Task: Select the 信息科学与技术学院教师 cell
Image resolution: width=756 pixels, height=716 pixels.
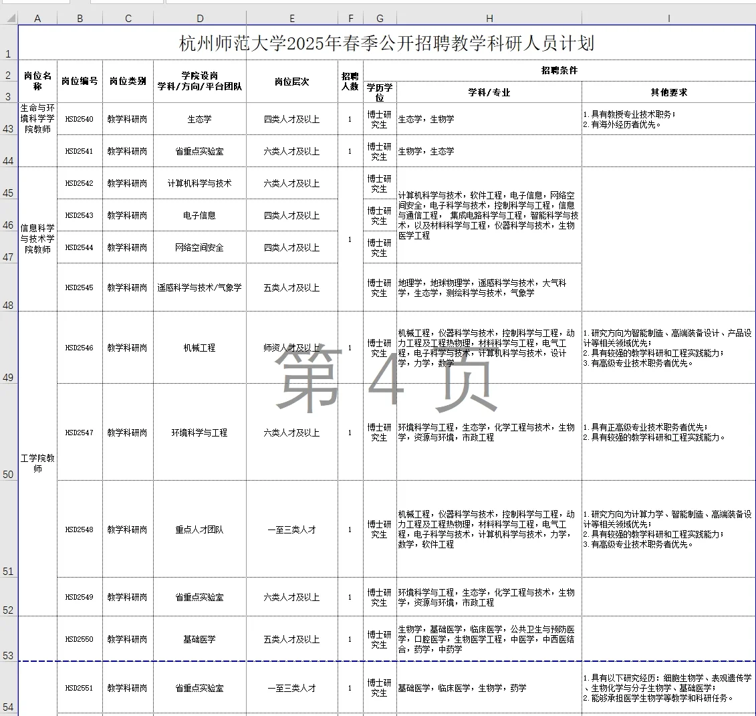Action: [37, 239]
